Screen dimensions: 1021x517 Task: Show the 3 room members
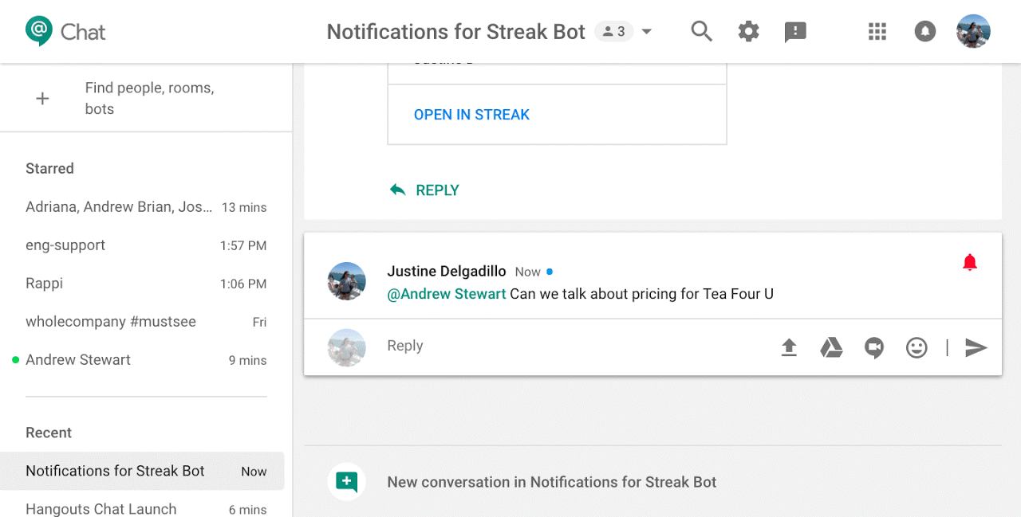[613, 32]
